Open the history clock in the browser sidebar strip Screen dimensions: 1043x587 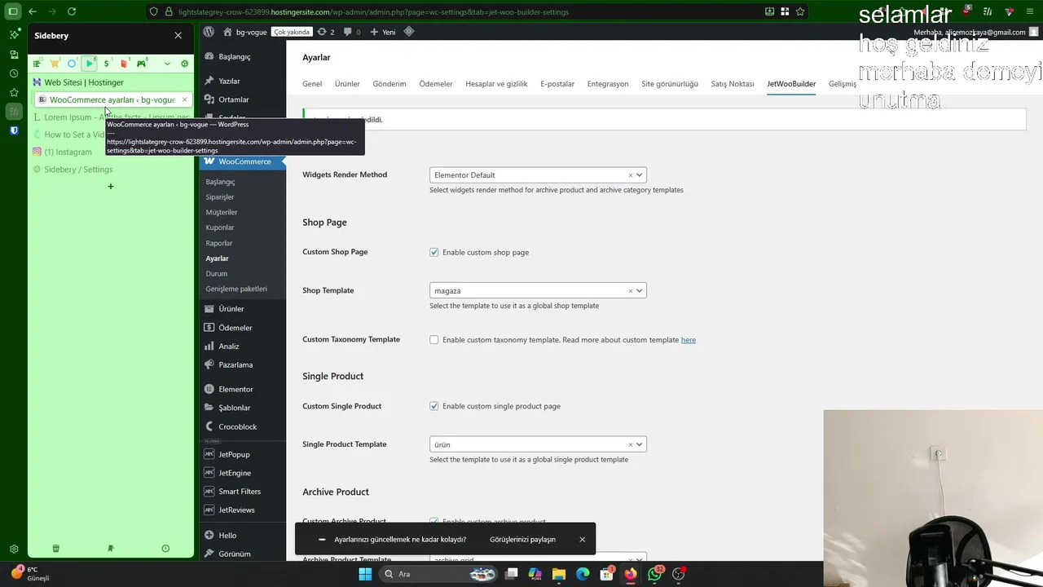pos(14,73)
